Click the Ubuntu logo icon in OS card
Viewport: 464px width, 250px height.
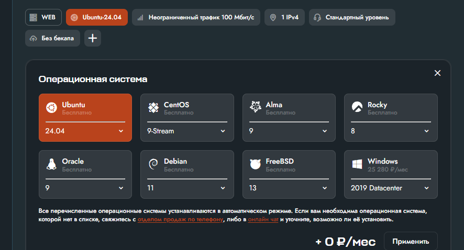(51, 108)
